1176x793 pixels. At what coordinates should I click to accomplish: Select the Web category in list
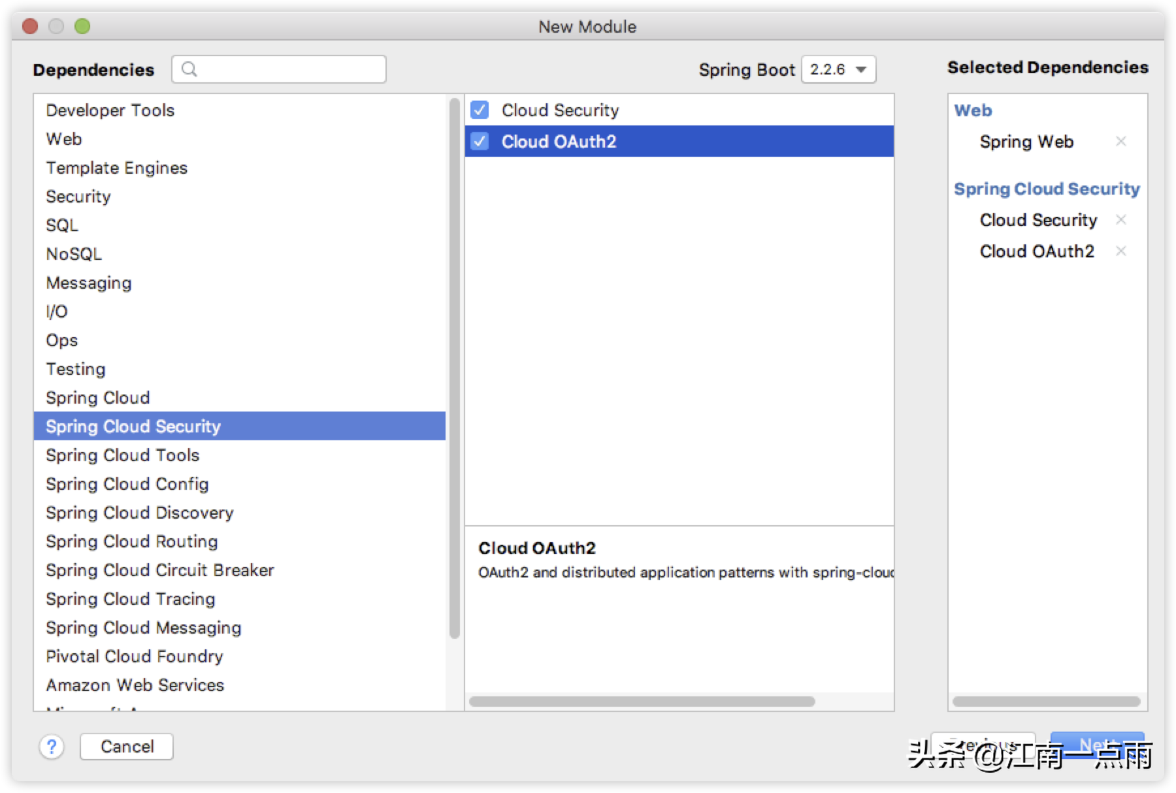click(240, 139)
